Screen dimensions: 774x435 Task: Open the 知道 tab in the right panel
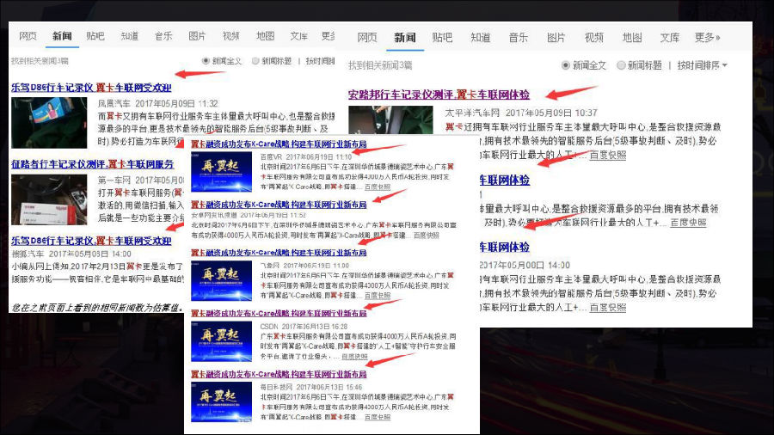coord(480,38)
